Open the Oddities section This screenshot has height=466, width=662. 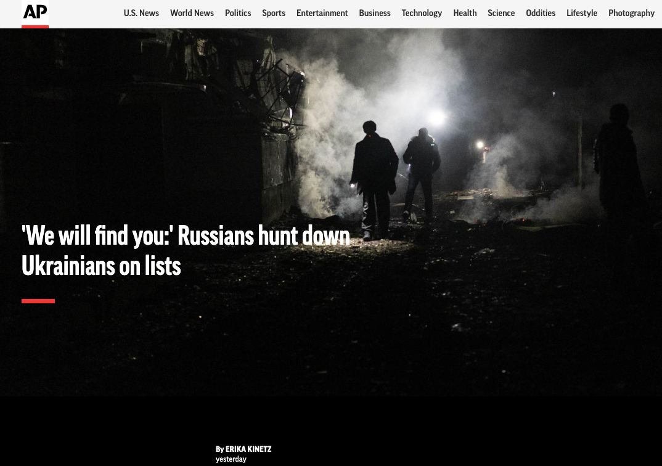(x=541, y=13)
